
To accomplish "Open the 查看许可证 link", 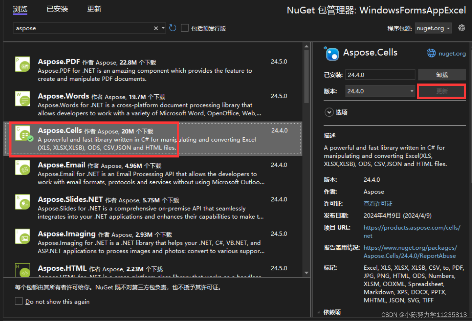I will [x=378, y=203].
